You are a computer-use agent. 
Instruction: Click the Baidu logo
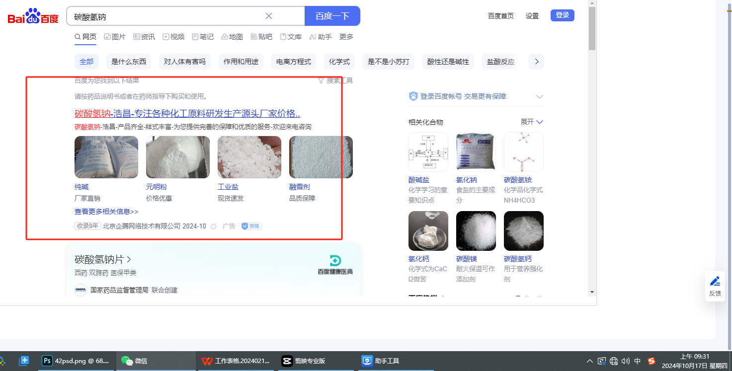(33, 16)
